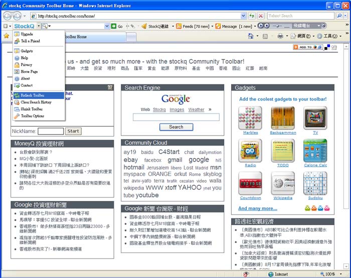Click the Weather search link
The image size is (351, 278).
click(x=197, y=109)
